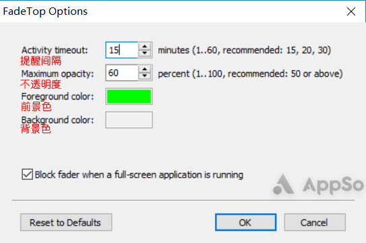Increase Activity timeout with the up arrow
Screen dimensions: 366x243
[x=145, y=46]
